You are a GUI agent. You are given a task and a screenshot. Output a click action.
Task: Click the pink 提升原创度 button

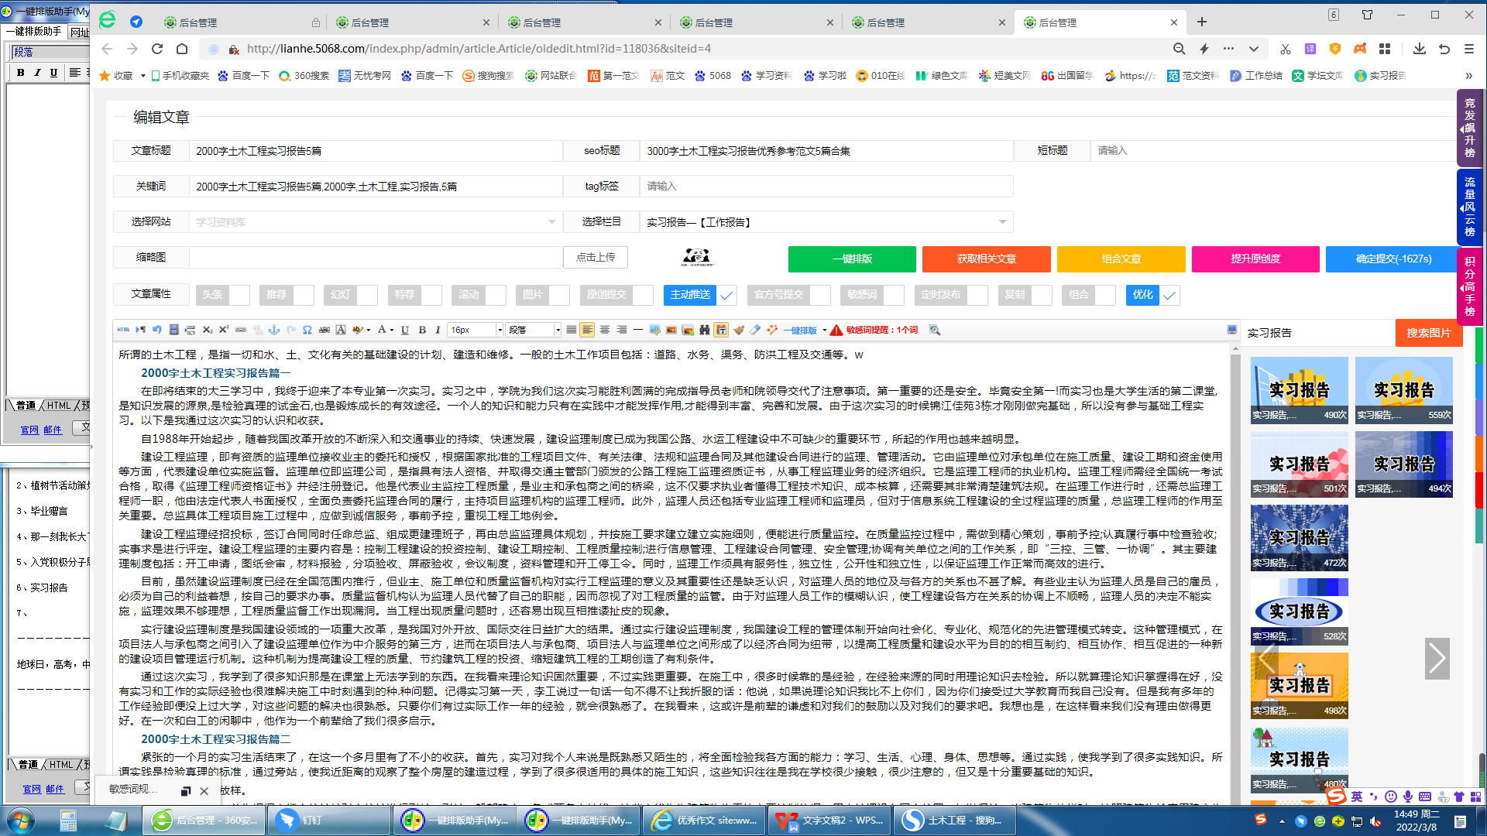pos(1255,259)
